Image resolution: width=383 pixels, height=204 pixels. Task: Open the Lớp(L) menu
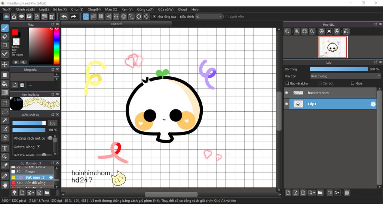(44, 9)
